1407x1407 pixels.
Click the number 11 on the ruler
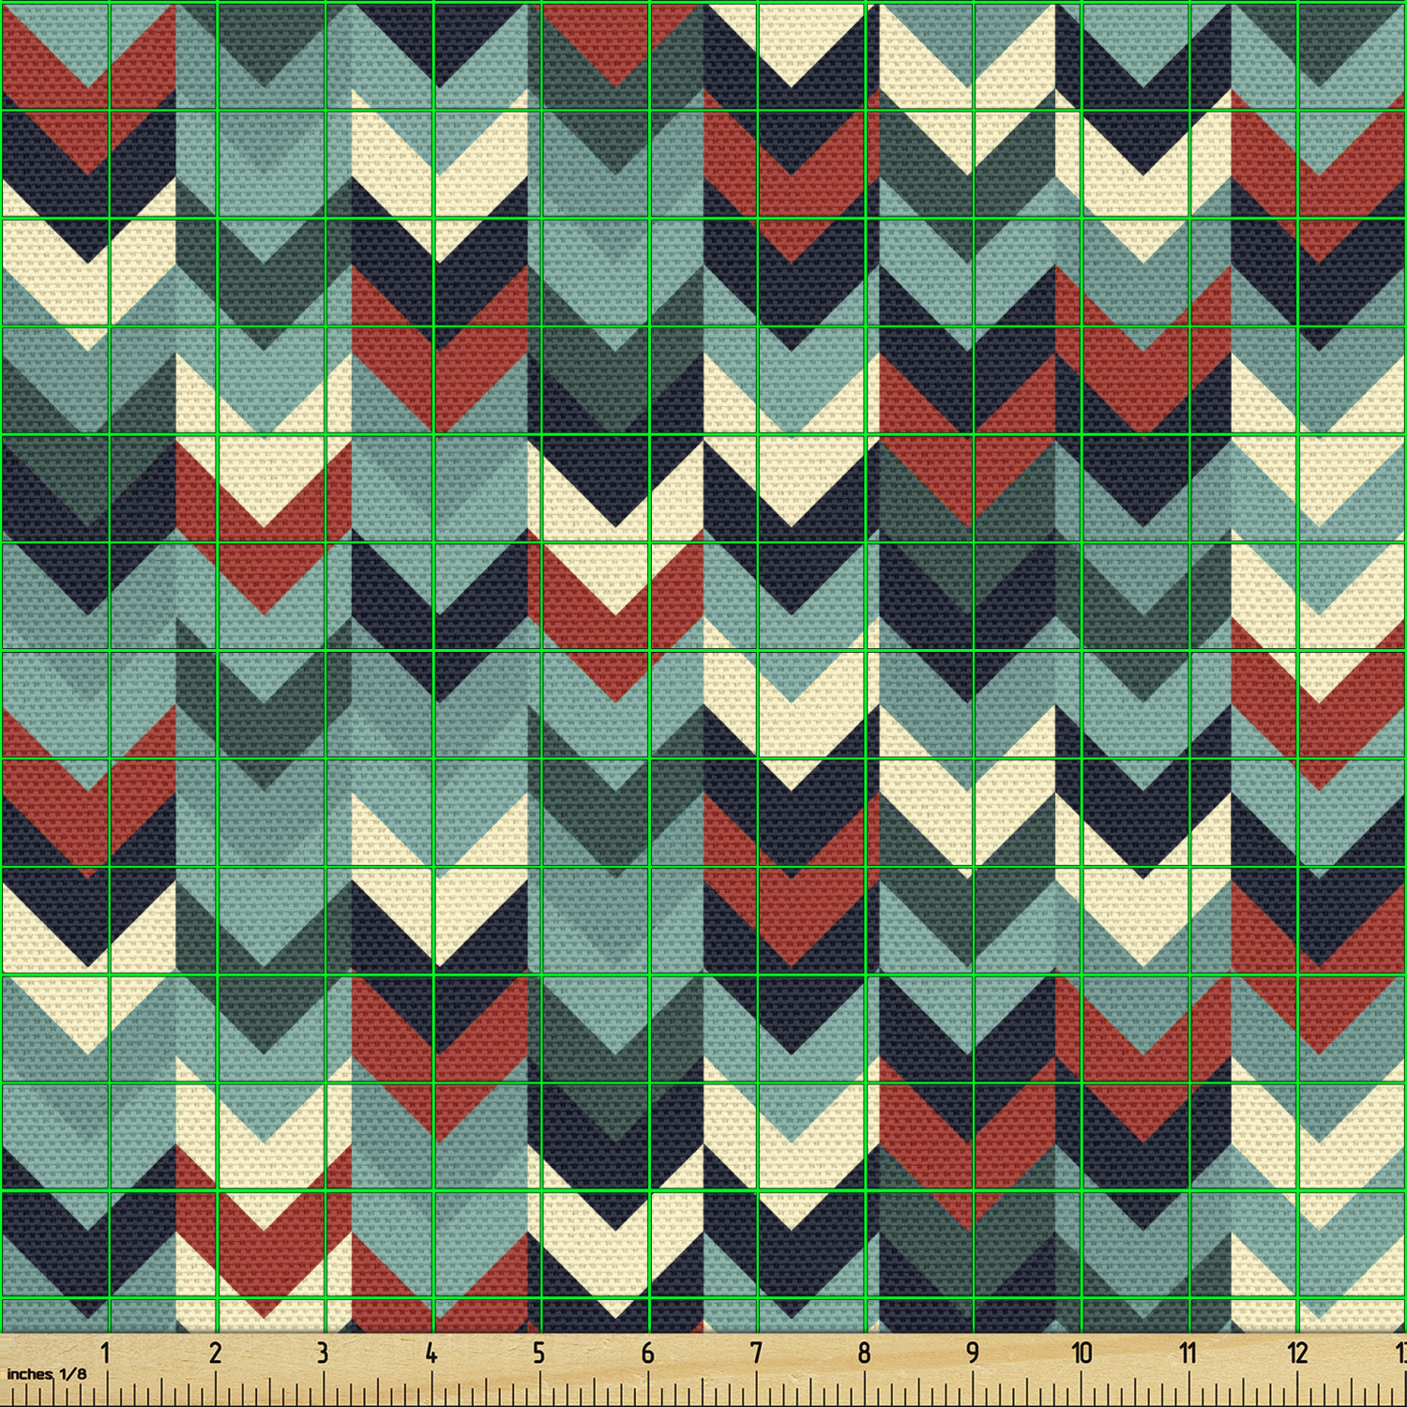point(1188,1353)
